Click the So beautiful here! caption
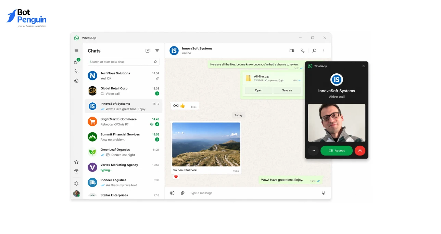The width and height of the screenshot is (441, 234). [185, 170]
